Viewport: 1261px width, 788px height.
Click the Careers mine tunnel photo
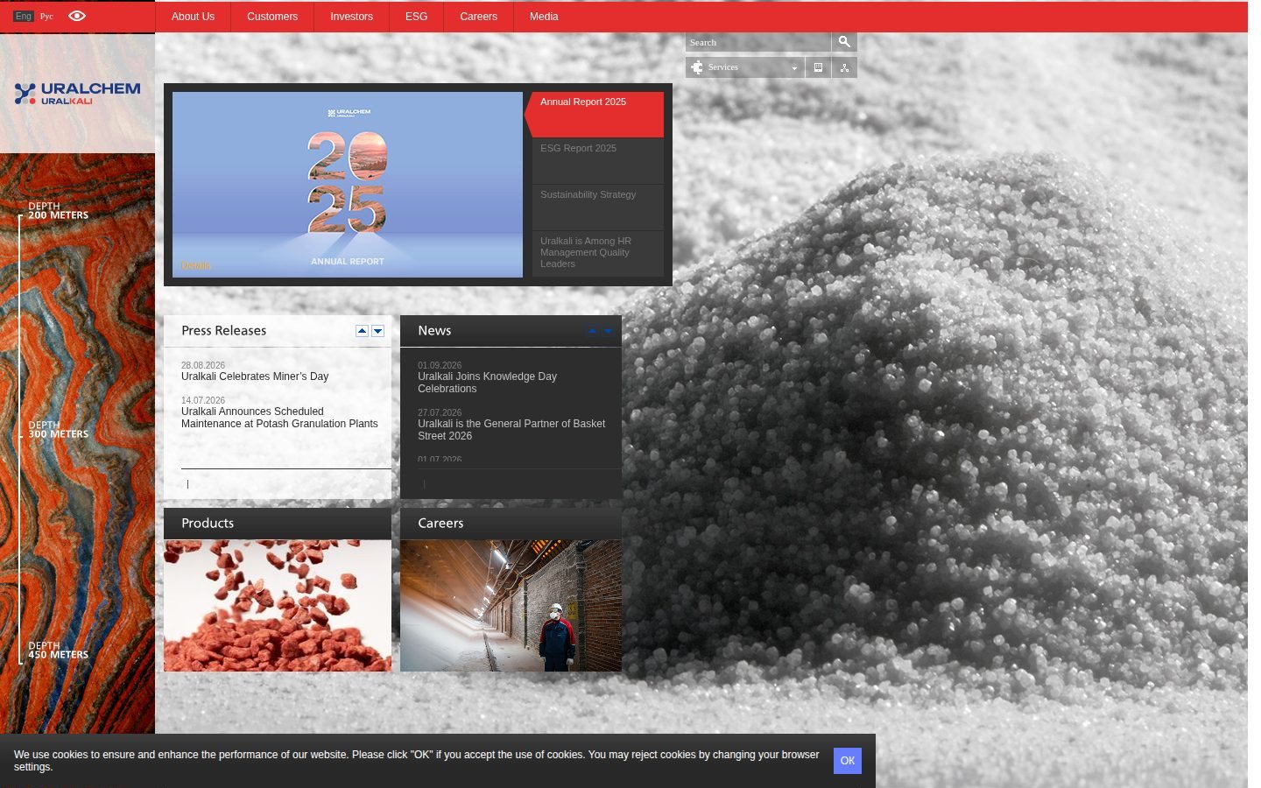pos(511,606)
